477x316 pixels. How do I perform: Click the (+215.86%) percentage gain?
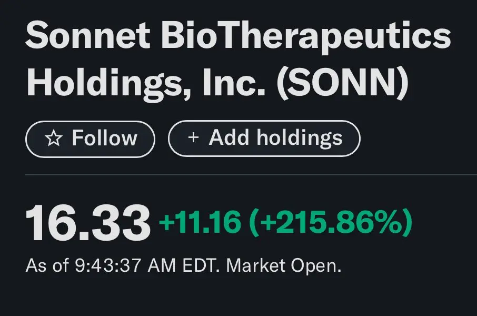(331, 222)
